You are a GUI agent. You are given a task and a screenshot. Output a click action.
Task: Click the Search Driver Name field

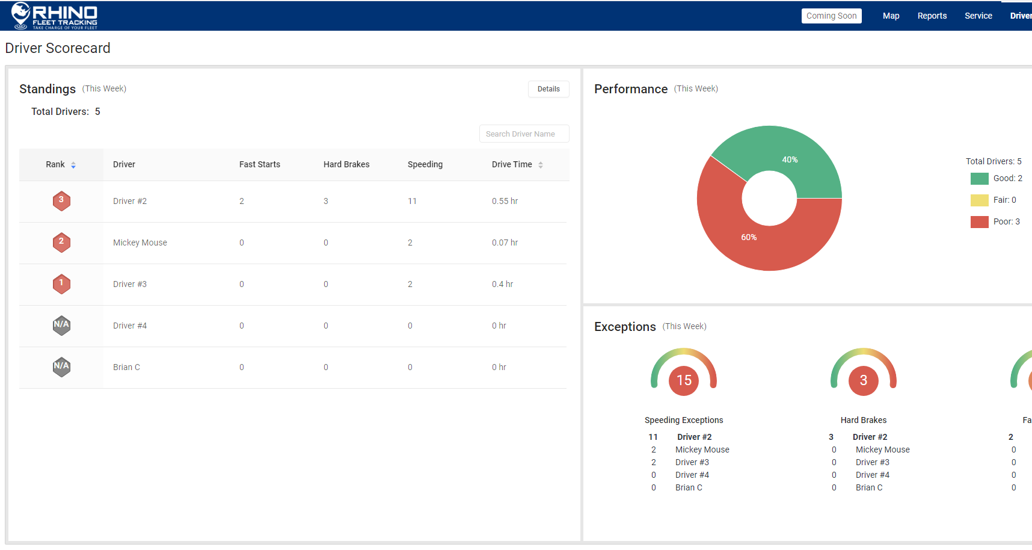[x=524, y=134]
